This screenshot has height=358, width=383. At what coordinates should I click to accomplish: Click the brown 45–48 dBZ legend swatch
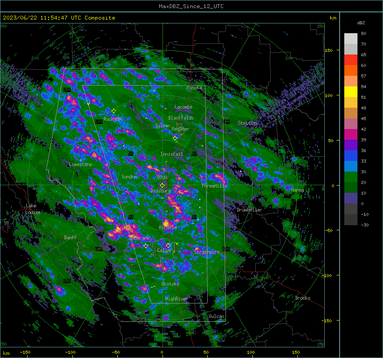(x=351, y=113)
